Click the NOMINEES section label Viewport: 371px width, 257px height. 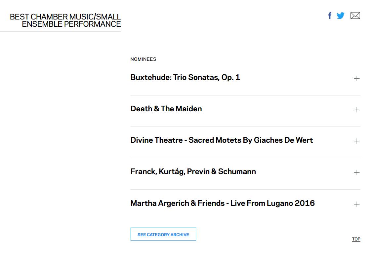pos(143,59)
